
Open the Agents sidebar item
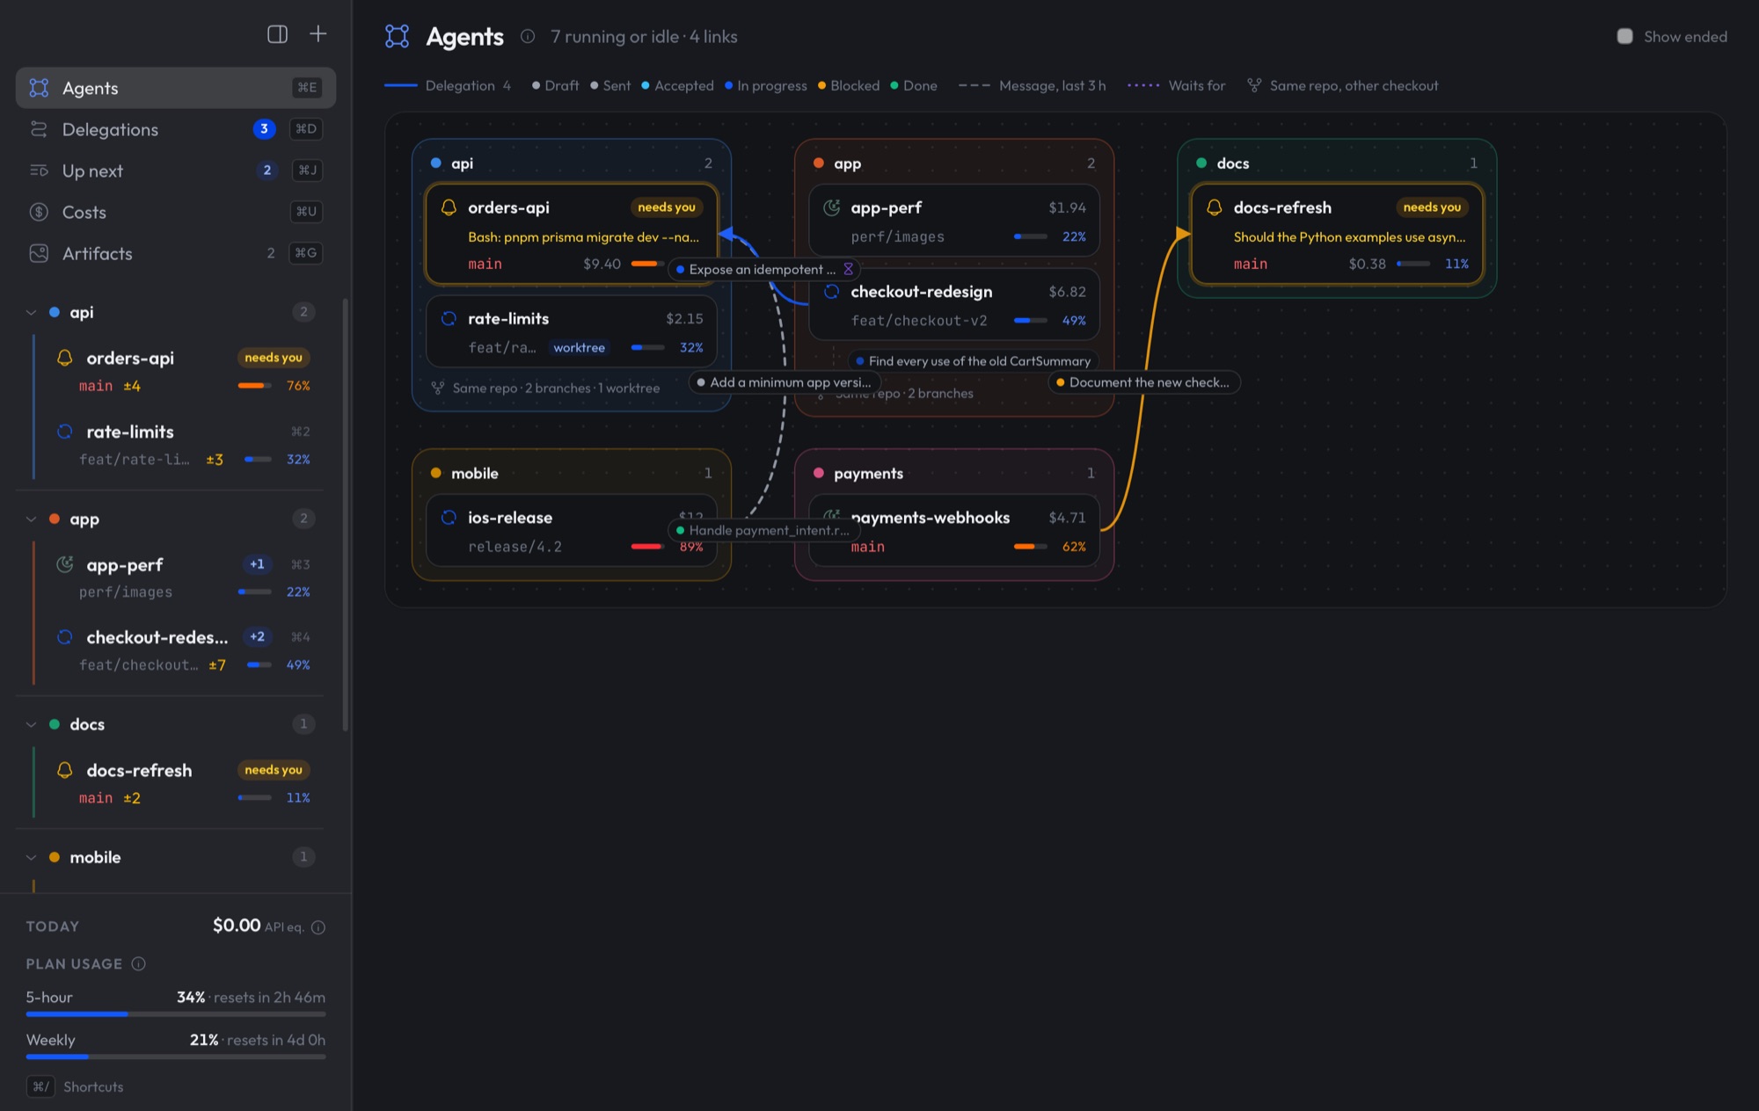point(176,88)
